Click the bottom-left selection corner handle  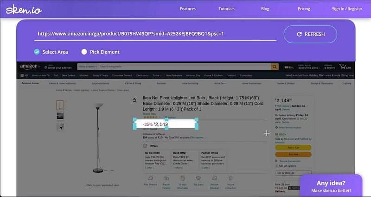coord(134,128)
